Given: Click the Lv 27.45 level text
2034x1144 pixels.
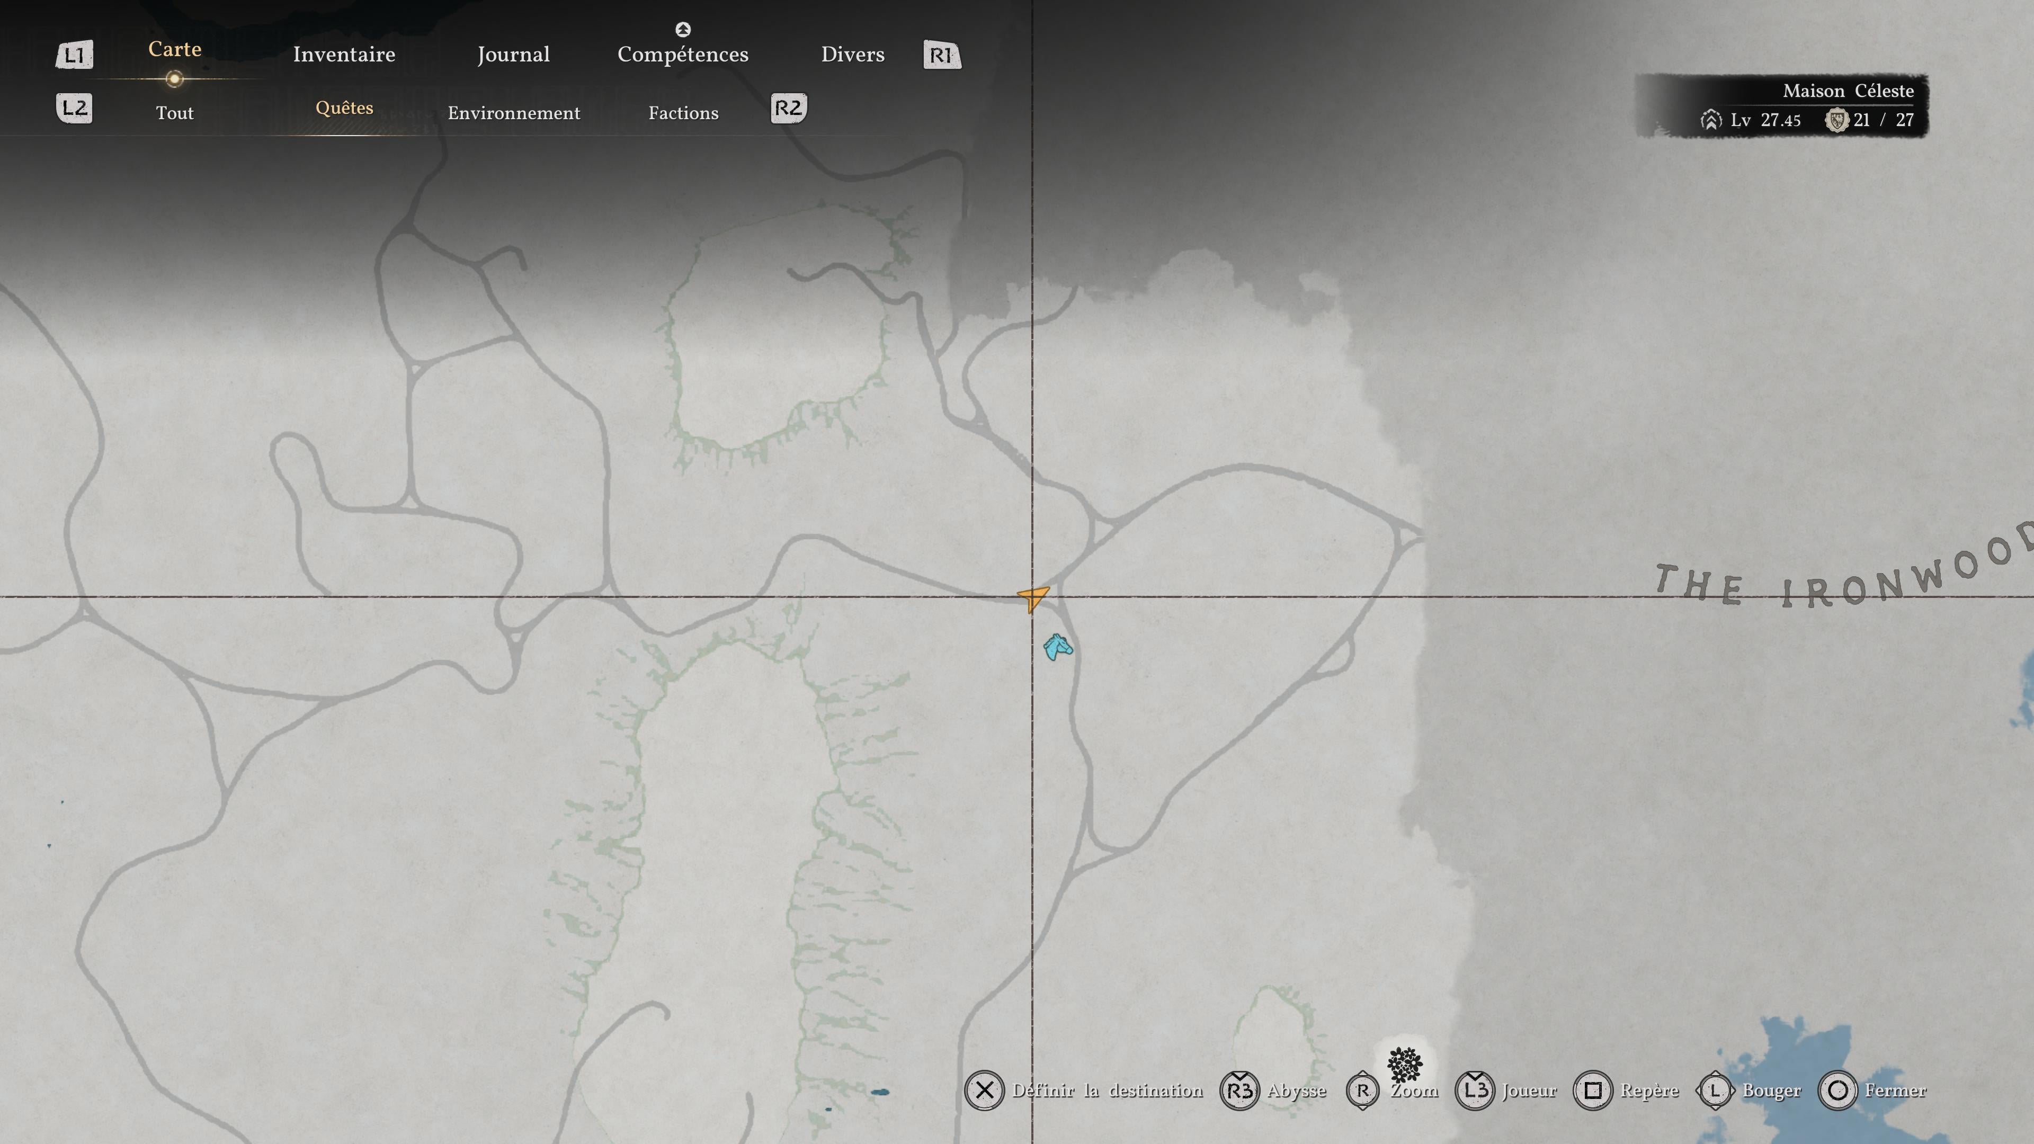Looking at the screenshot, I should [x=1765, y=120].
